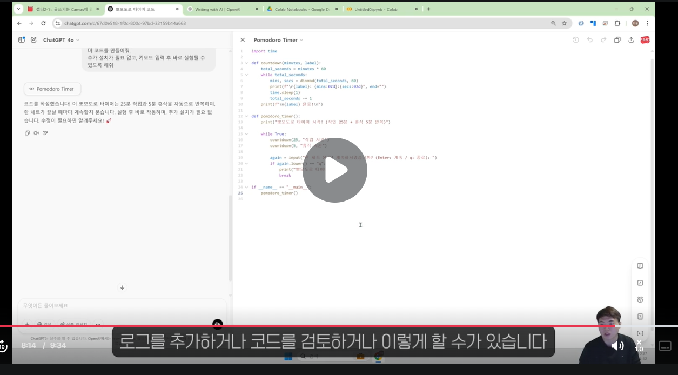Close the Pomodoro Timer canvas

click(243, 40)
